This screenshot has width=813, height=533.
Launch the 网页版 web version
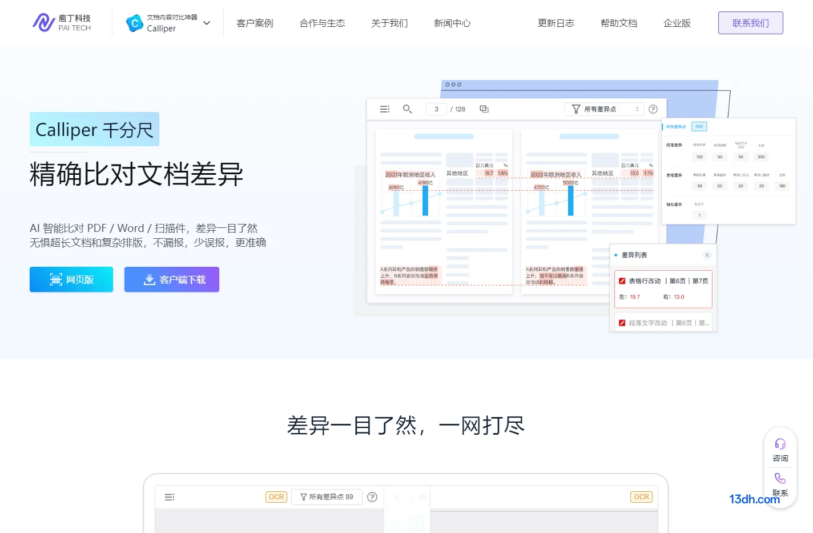pos(71,279)
